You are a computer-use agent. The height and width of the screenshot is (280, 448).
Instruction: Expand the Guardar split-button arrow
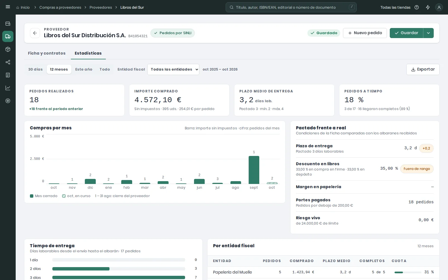pos(428,33)
